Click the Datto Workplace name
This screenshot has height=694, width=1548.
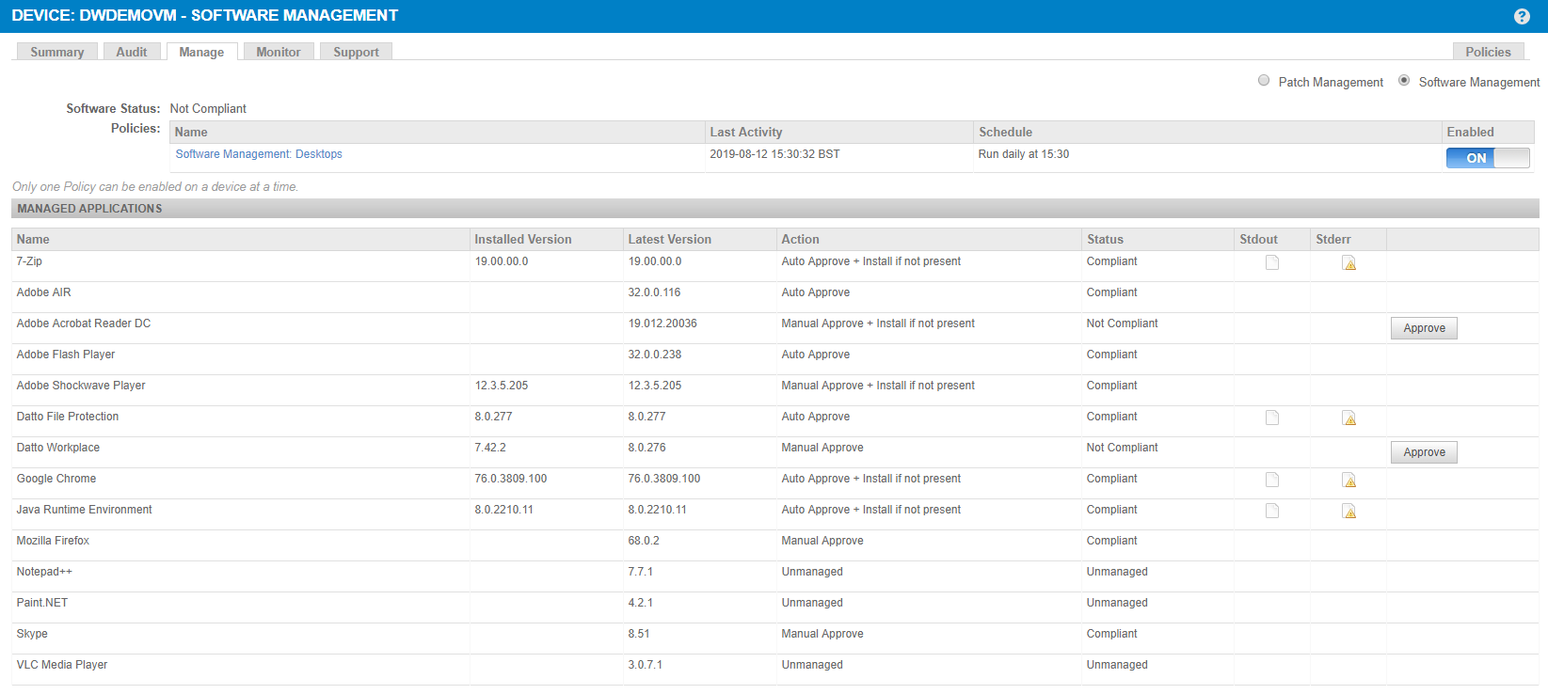[57, 448]
